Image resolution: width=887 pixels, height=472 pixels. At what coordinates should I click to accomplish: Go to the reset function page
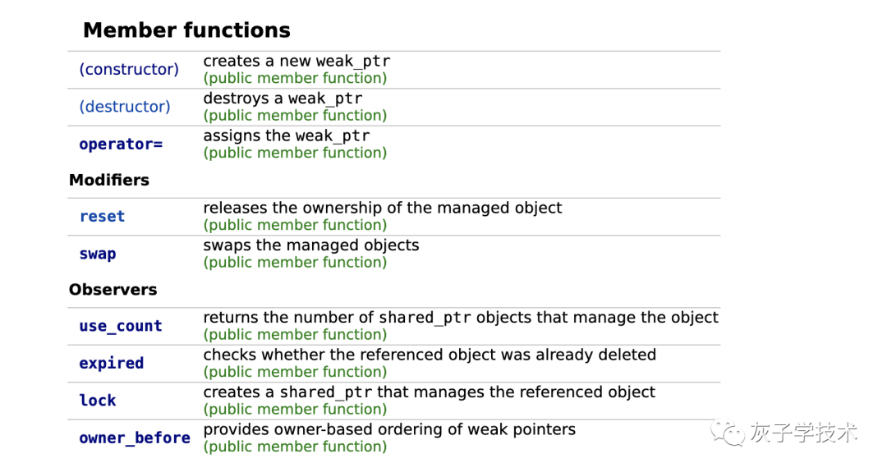tap(102, 217)
